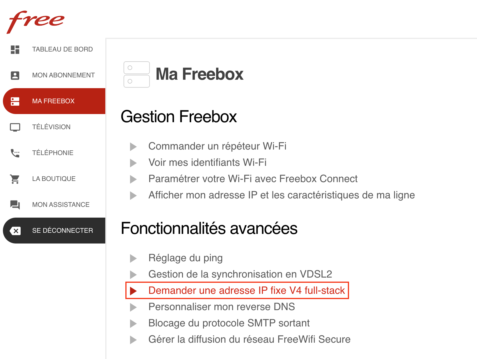Open Personnaliser mon reverse DNS link
This screenshot has width=477, height=359.
pos(222,307)
